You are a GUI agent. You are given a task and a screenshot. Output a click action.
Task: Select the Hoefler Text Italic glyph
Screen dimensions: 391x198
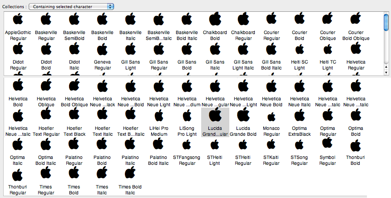pos(102,114)
